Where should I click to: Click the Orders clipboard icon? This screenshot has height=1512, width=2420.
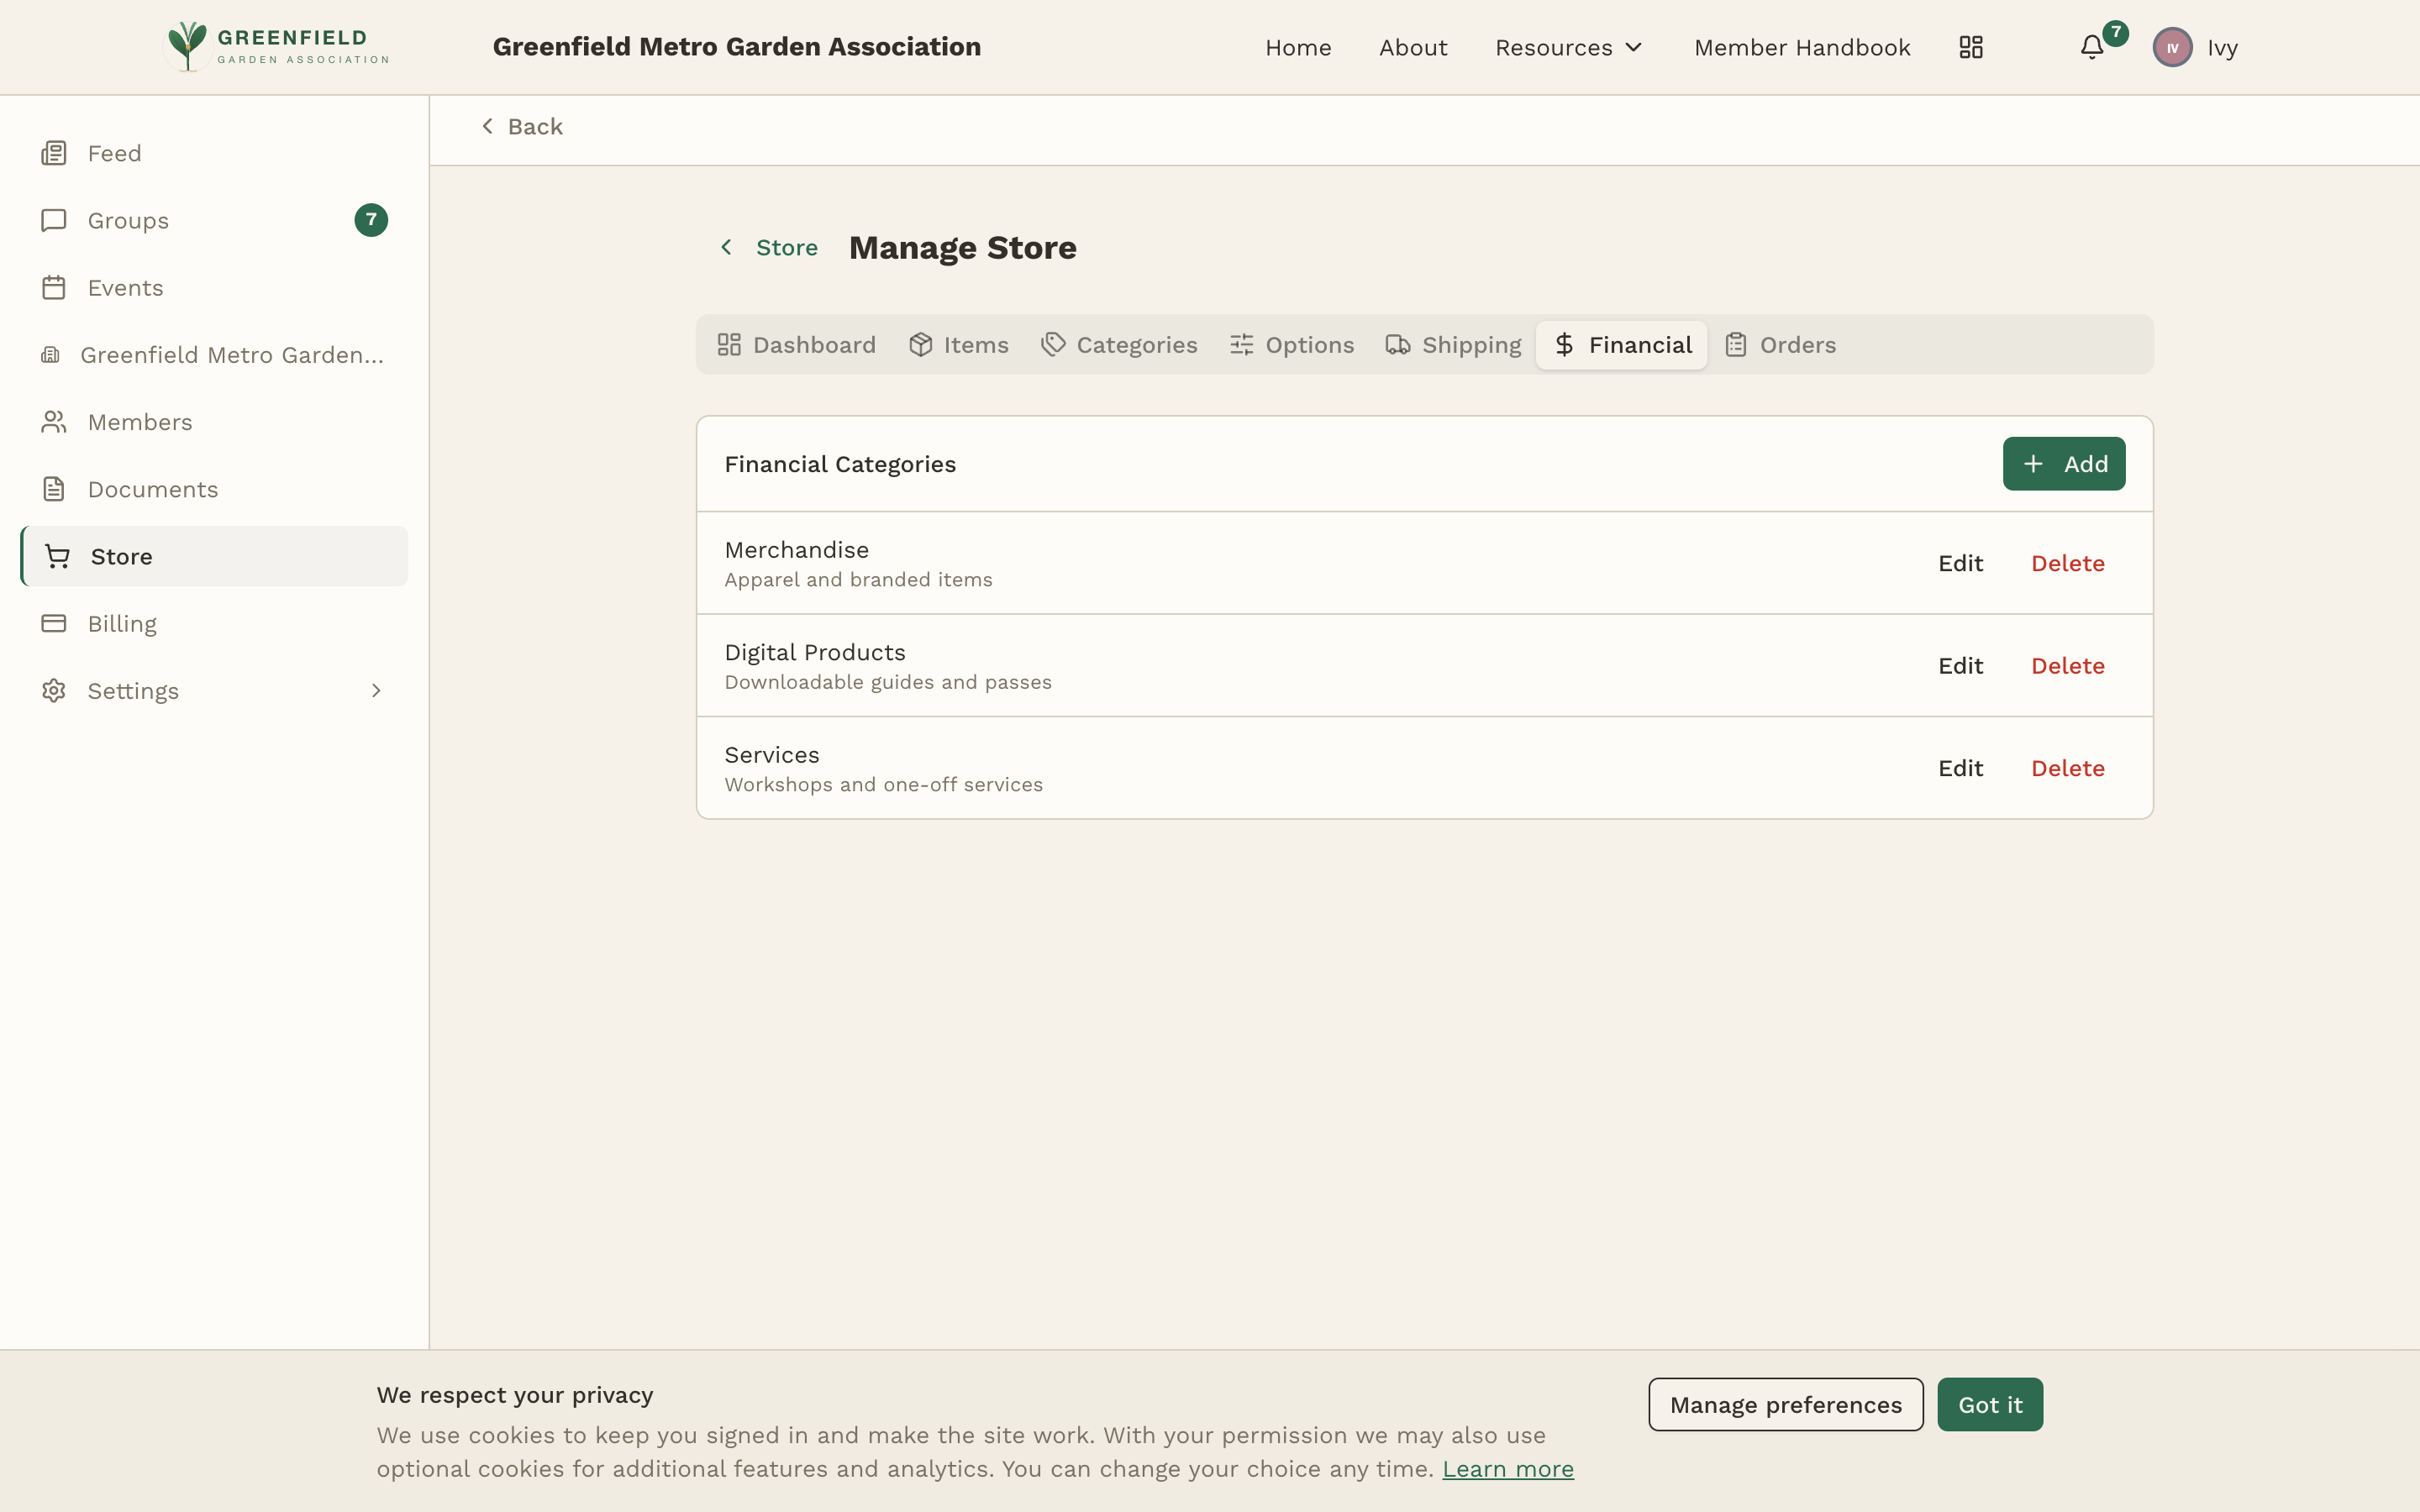[x=1736, y=345]
